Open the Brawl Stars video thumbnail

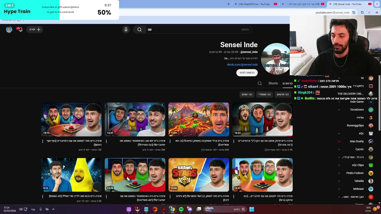click(199, 175)
